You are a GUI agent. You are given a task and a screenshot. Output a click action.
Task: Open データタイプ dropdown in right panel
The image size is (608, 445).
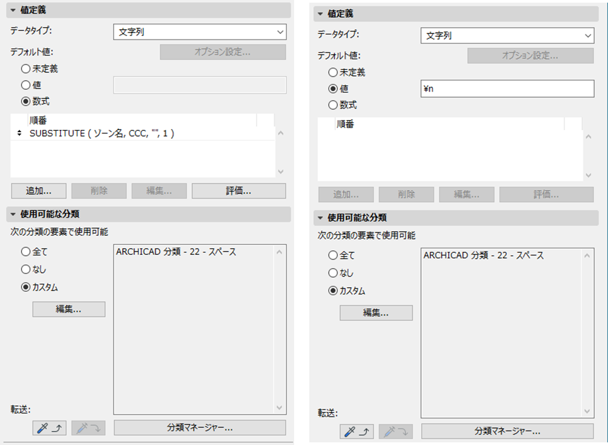(x=507, y=36)
